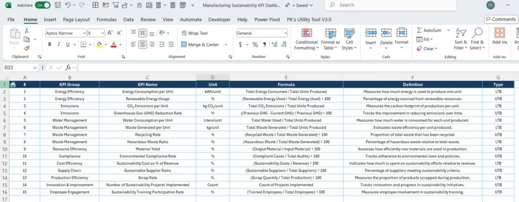Select column D header
Viewport: 519px width, 202px height.
pos(212,78)
